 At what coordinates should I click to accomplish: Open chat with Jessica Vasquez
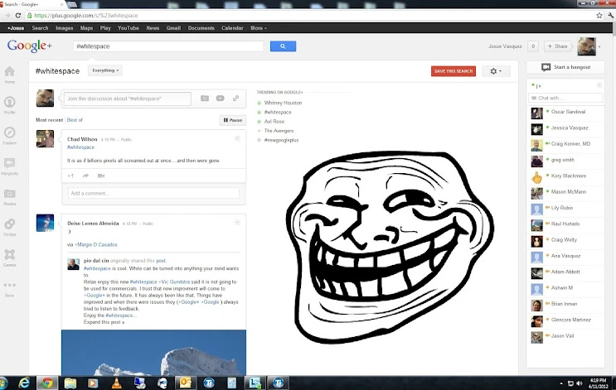click(565, 128)
